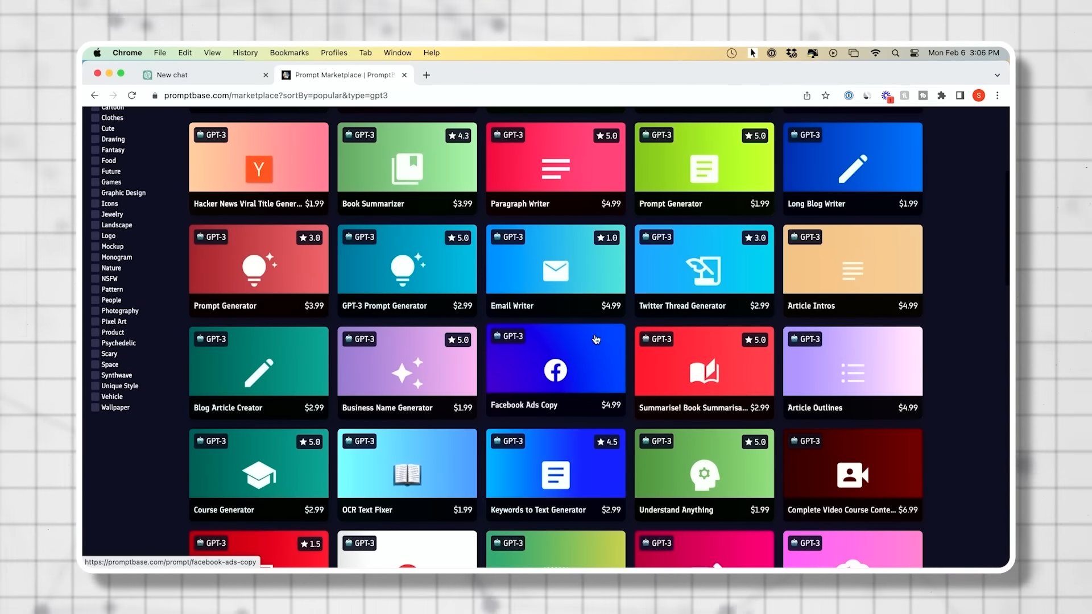The image size is (1092, 614).
Task: Click the share page icon in address bar
Action: (x=806, y=96)
